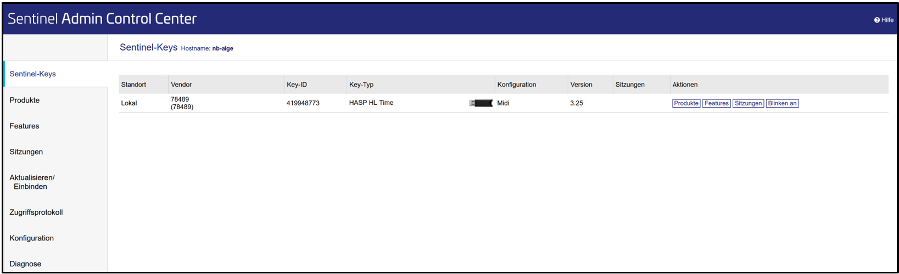
Task: Click the Produkte action button for key 419948773
Action: tap(686, 103)
